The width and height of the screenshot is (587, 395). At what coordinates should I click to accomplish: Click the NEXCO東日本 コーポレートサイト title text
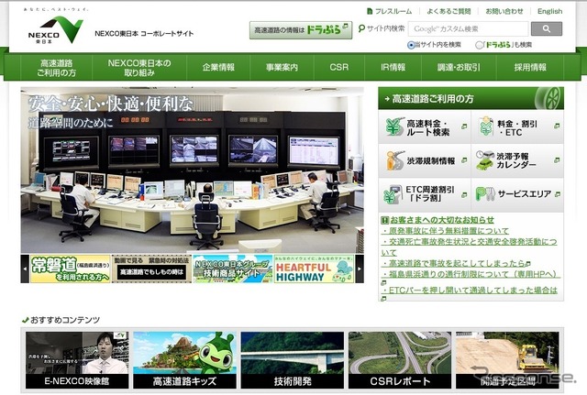(x=144, y=34)
